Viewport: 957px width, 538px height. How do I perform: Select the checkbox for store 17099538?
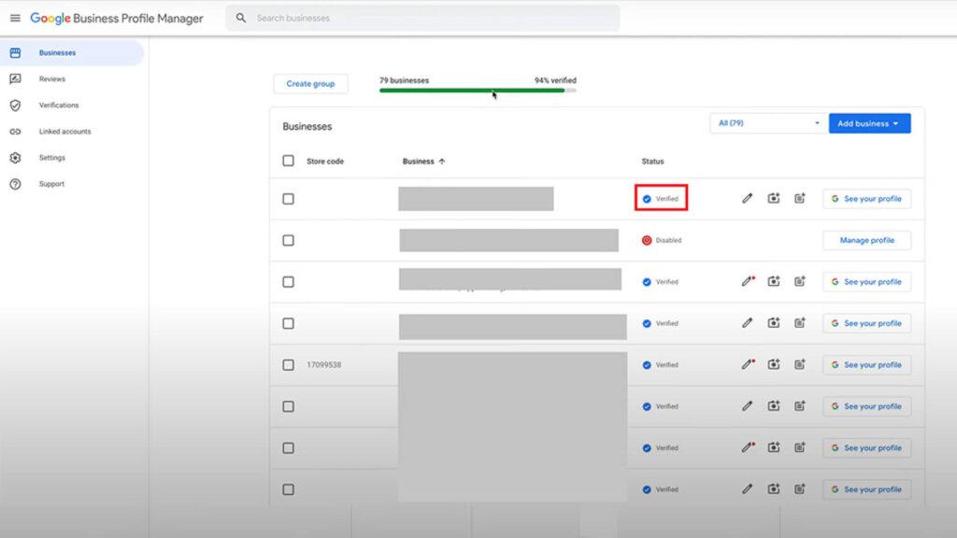(288, 365)
